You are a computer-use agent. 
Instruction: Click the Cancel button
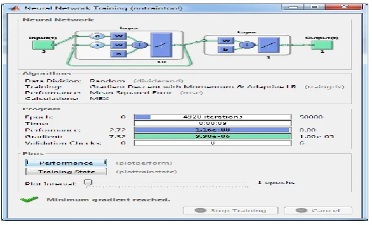pyautogui.click(x=318, y=210)
